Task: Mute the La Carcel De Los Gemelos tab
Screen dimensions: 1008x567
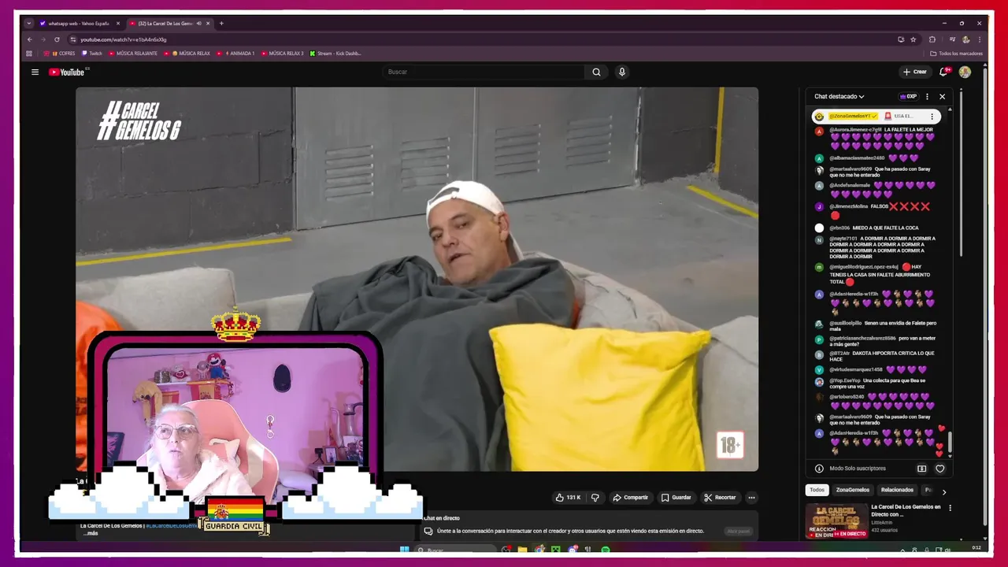Action: click(x=198, y=24)
